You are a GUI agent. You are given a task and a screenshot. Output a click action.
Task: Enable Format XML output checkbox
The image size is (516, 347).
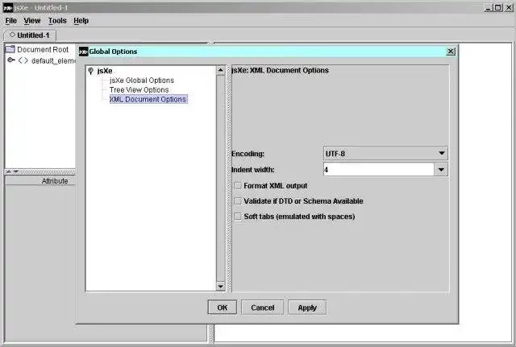pyautogui.click(x=238, y=186)
